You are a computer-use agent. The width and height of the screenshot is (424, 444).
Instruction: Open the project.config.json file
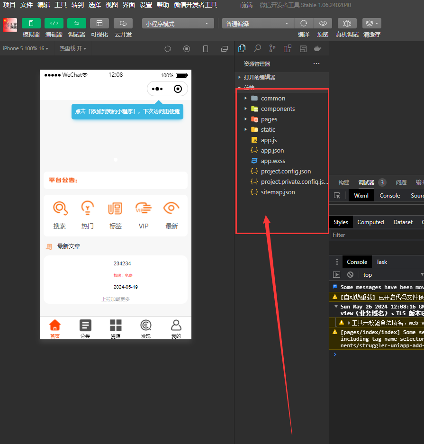(281, 172)
